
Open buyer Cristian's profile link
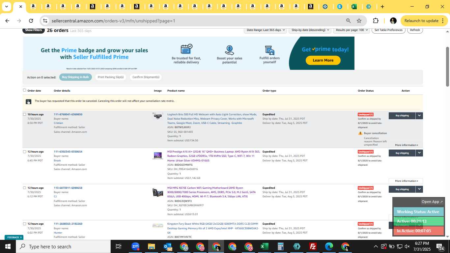tap(58, 123)
